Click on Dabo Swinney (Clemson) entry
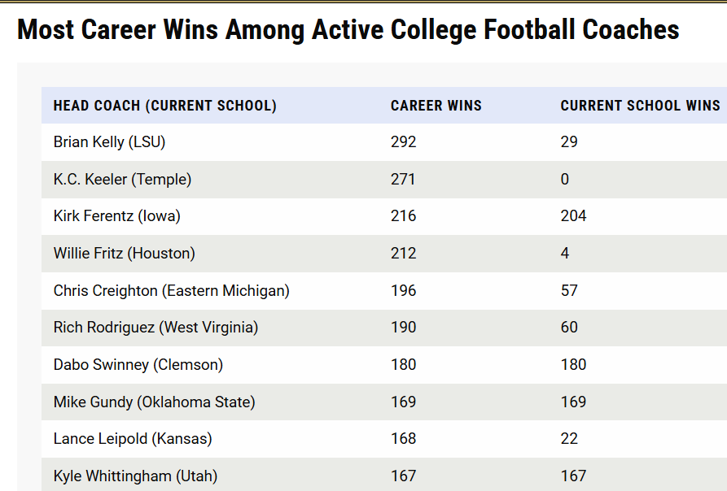This screenshot has height=491, width=727. coord(138,365)
